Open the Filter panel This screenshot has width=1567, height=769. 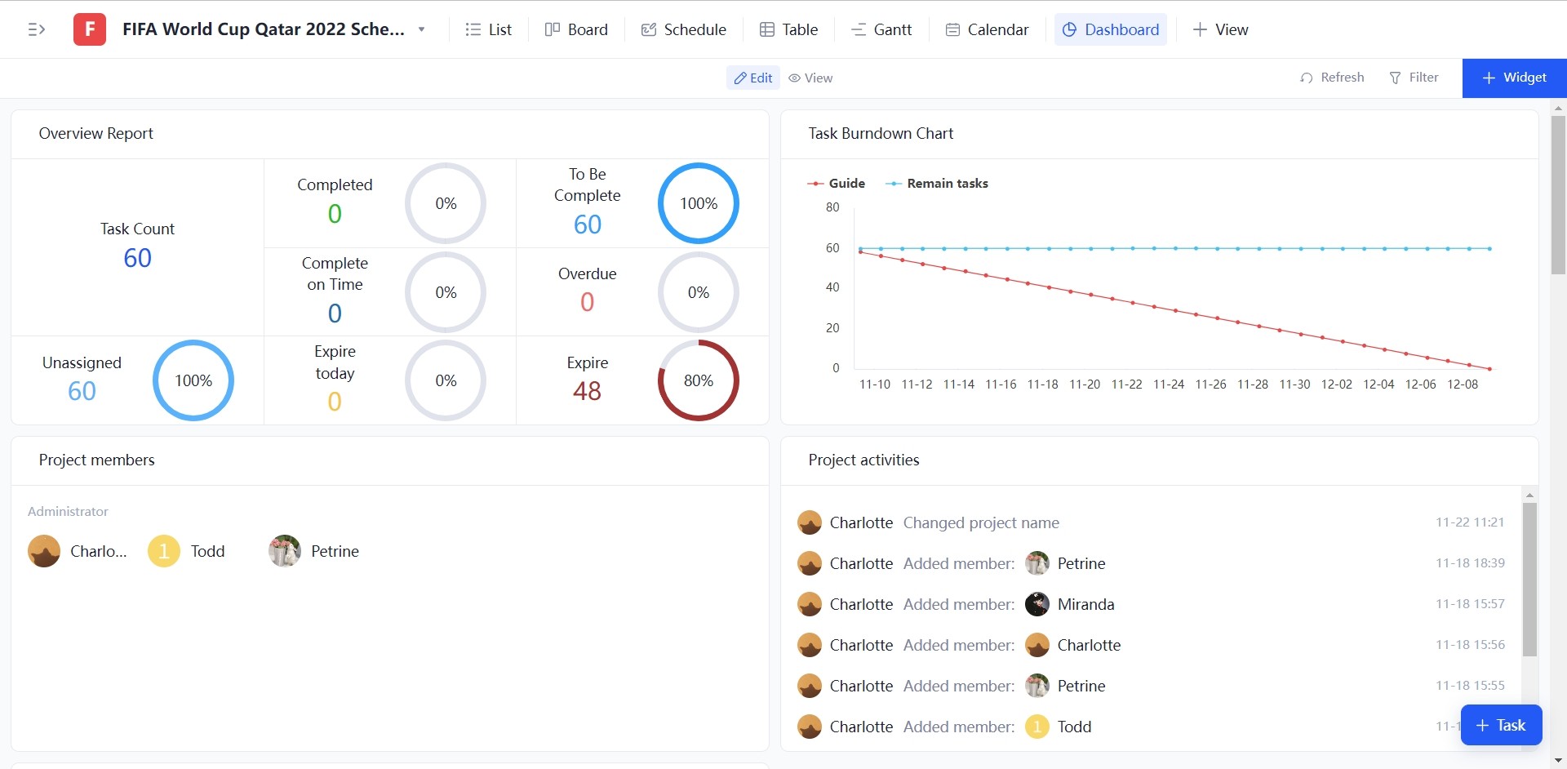point(1414,78)
